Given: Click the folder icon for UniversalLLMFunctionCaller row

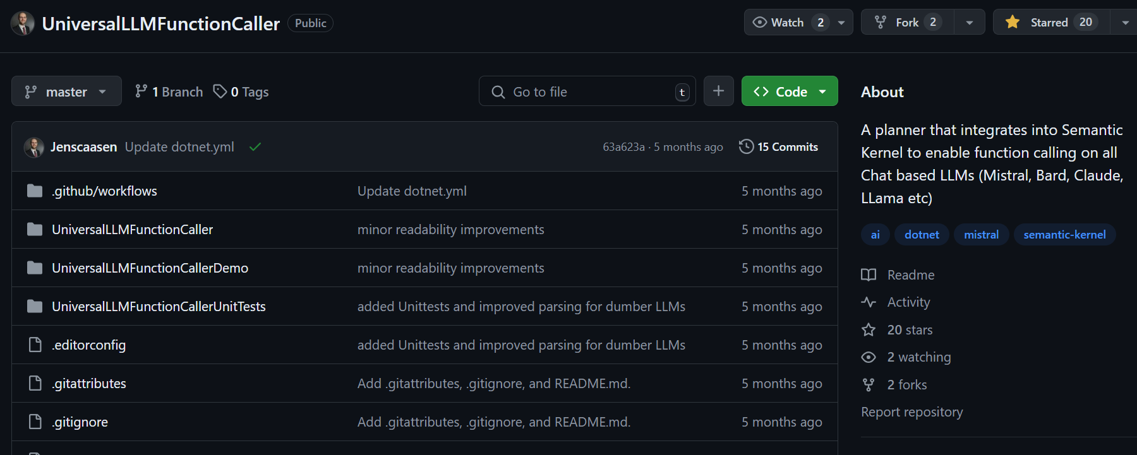Looking at the screenshot, I should [x=35, y=229].
